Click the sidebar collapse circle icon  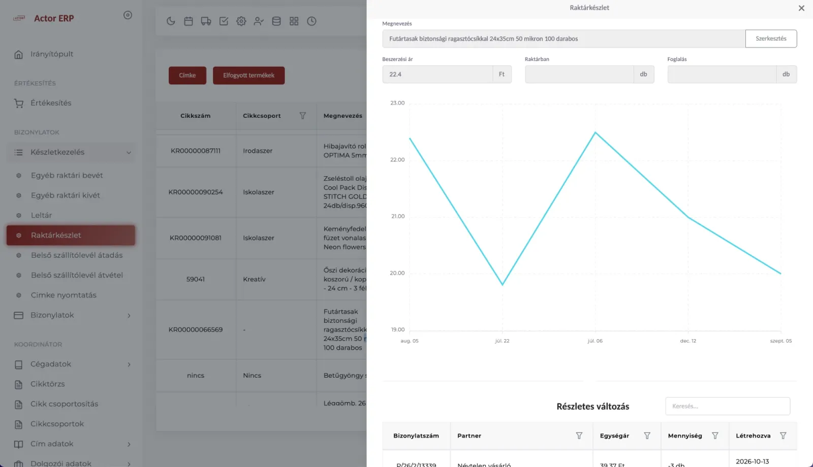click(x=128, y=15)
